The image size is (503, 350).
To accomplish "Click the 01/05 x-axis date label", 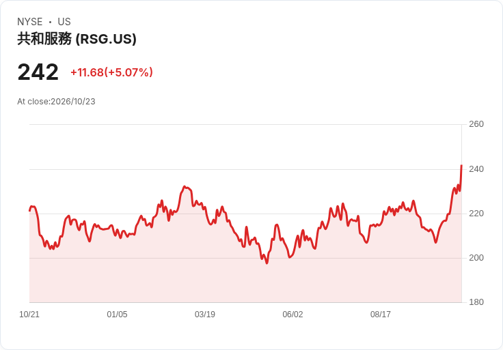I will 117,315.
